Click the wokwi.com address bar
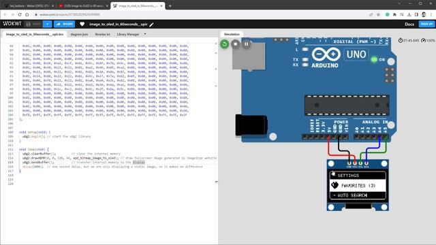 [x=200, y=14]
